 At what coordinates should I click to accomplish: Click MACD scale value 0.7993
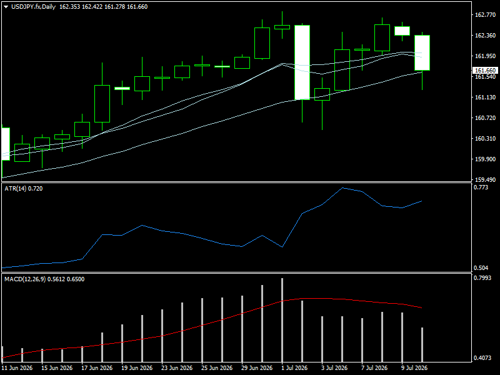pyautogui.click(x=482, y=278)
